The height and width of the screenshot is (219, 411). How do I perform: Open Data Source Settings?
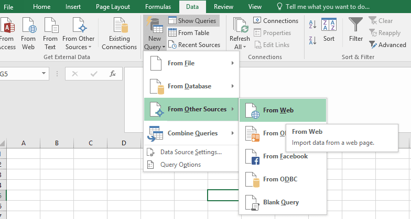(191, 152)
